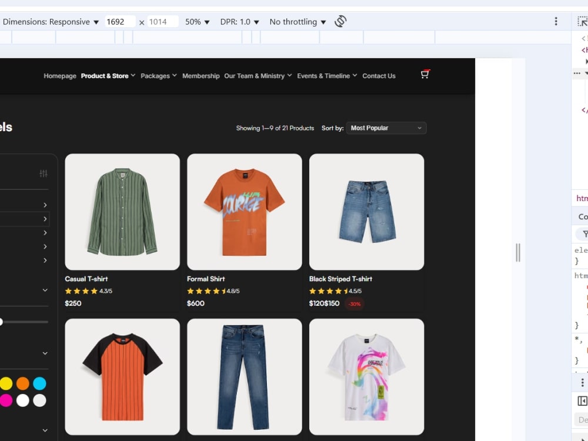Image resolution: width=588 pixels, height=441 pixels.
Task: Click the viewport width field 1692
Action: [120, 22]
